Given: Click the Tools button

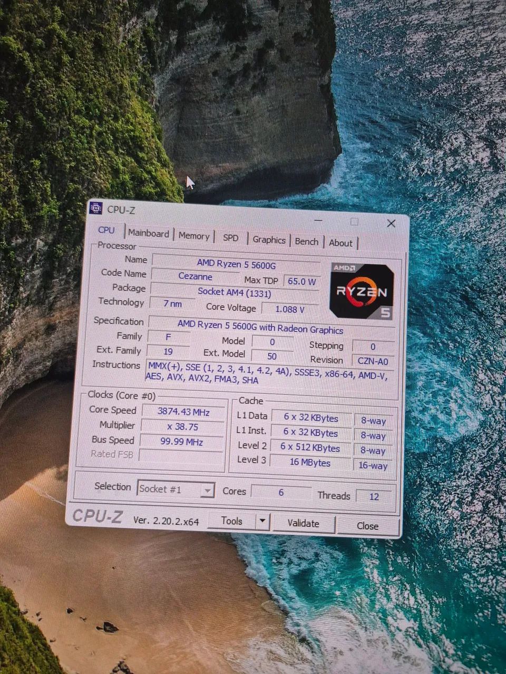Looking at the screenshot, I should click(232, 521).
